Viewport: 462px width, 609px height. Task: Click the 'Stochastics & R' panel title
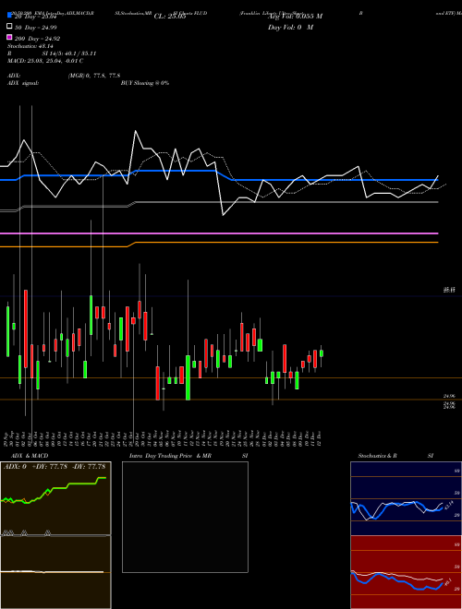377,456
